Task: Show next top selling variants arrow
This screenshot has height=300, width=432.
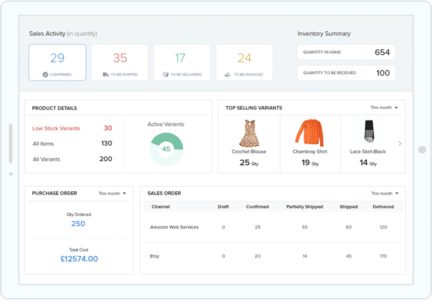Action: click(400, 144)
